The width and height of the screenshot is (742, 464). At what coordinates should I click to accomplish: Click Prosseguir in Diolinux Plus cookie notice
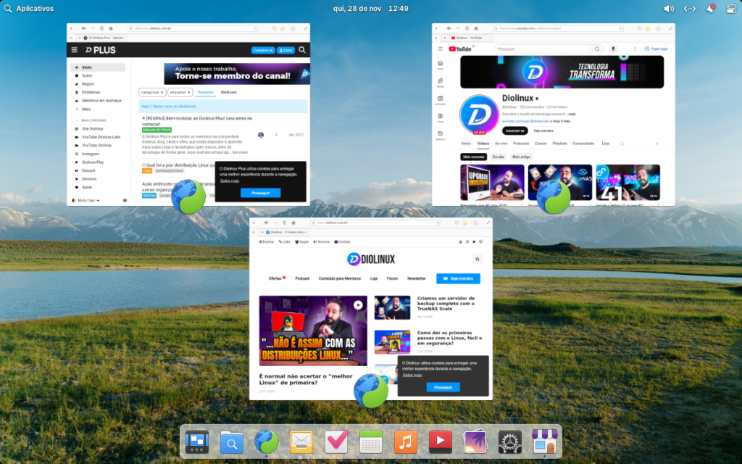click(260, 193)
